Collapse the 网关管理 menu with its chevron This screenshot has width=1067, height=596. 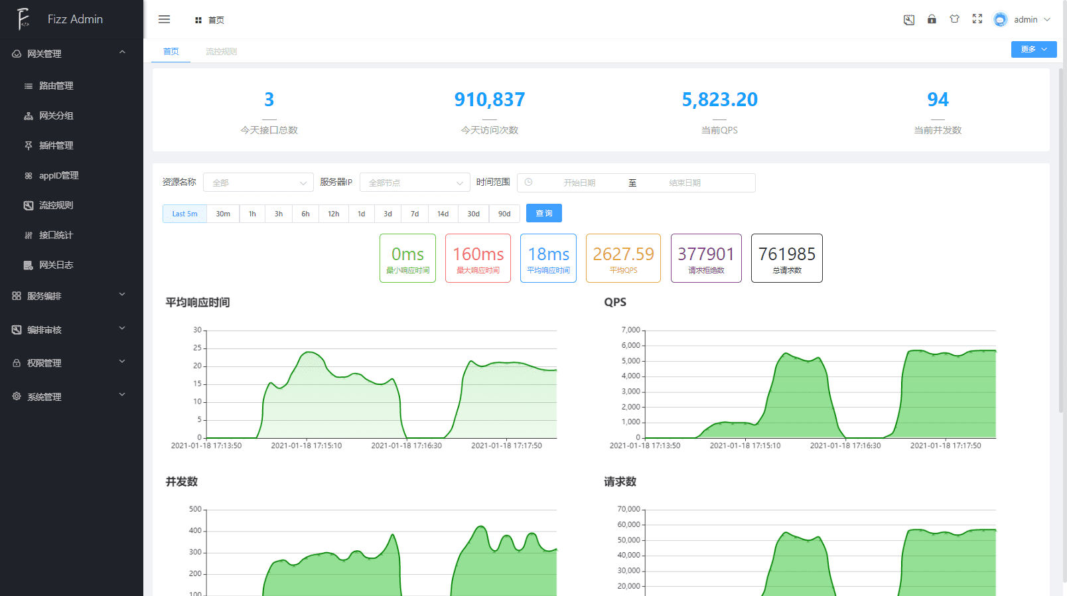122,52
